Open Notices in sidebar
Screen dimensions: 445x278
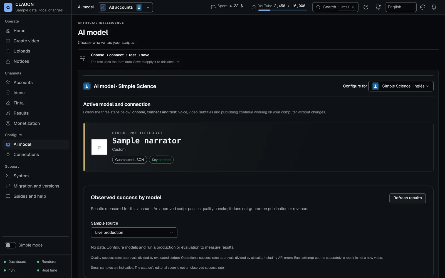(36, 61)
